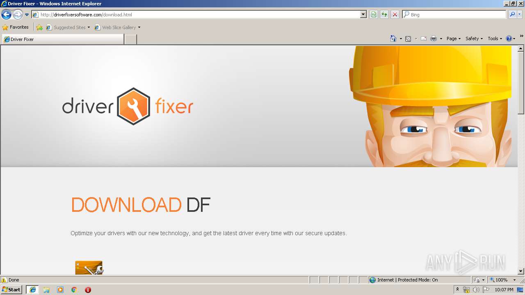Click the status bar security lock icon

pyautogui.click(x=477, y=280)
